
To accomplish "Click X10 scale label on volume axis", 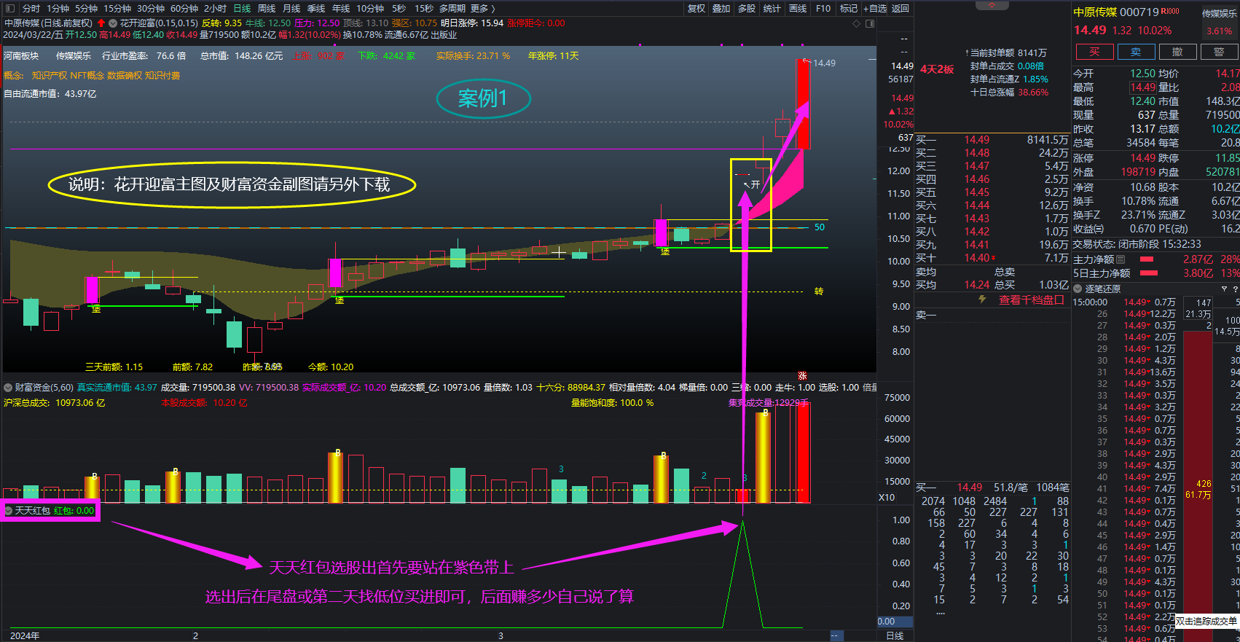I will (x=887, y=498).
